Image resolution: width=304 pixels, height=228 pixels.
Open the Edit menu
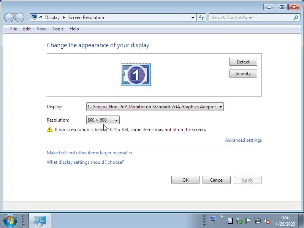click(27, 29)
